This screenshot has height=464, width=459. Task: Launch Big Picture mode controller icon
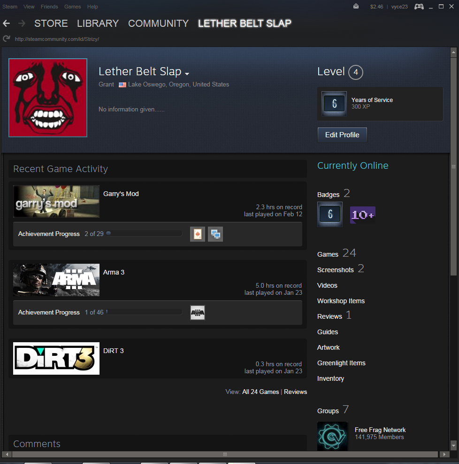click(419, 6)
